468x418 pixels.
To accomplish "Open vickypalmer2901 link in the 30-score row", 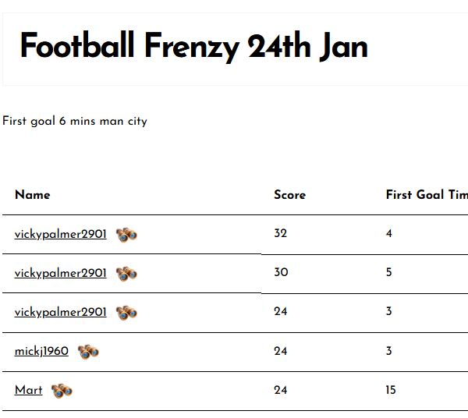I will point(60,273).
